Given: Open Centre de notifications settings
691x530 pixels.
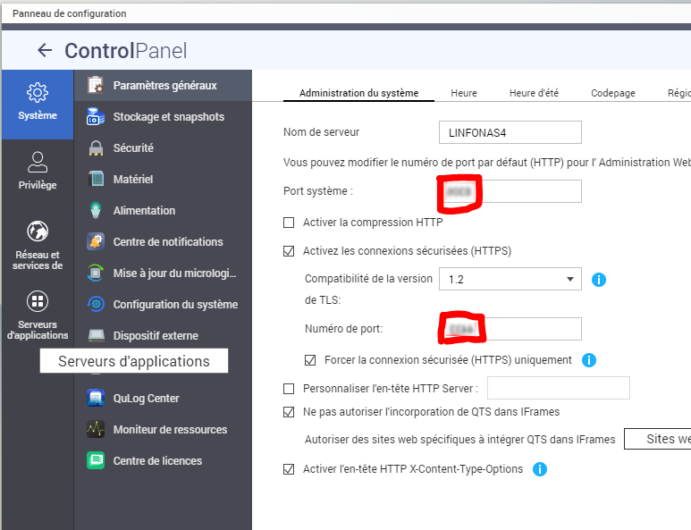Looking at the screenshot, I should point(167,242).
